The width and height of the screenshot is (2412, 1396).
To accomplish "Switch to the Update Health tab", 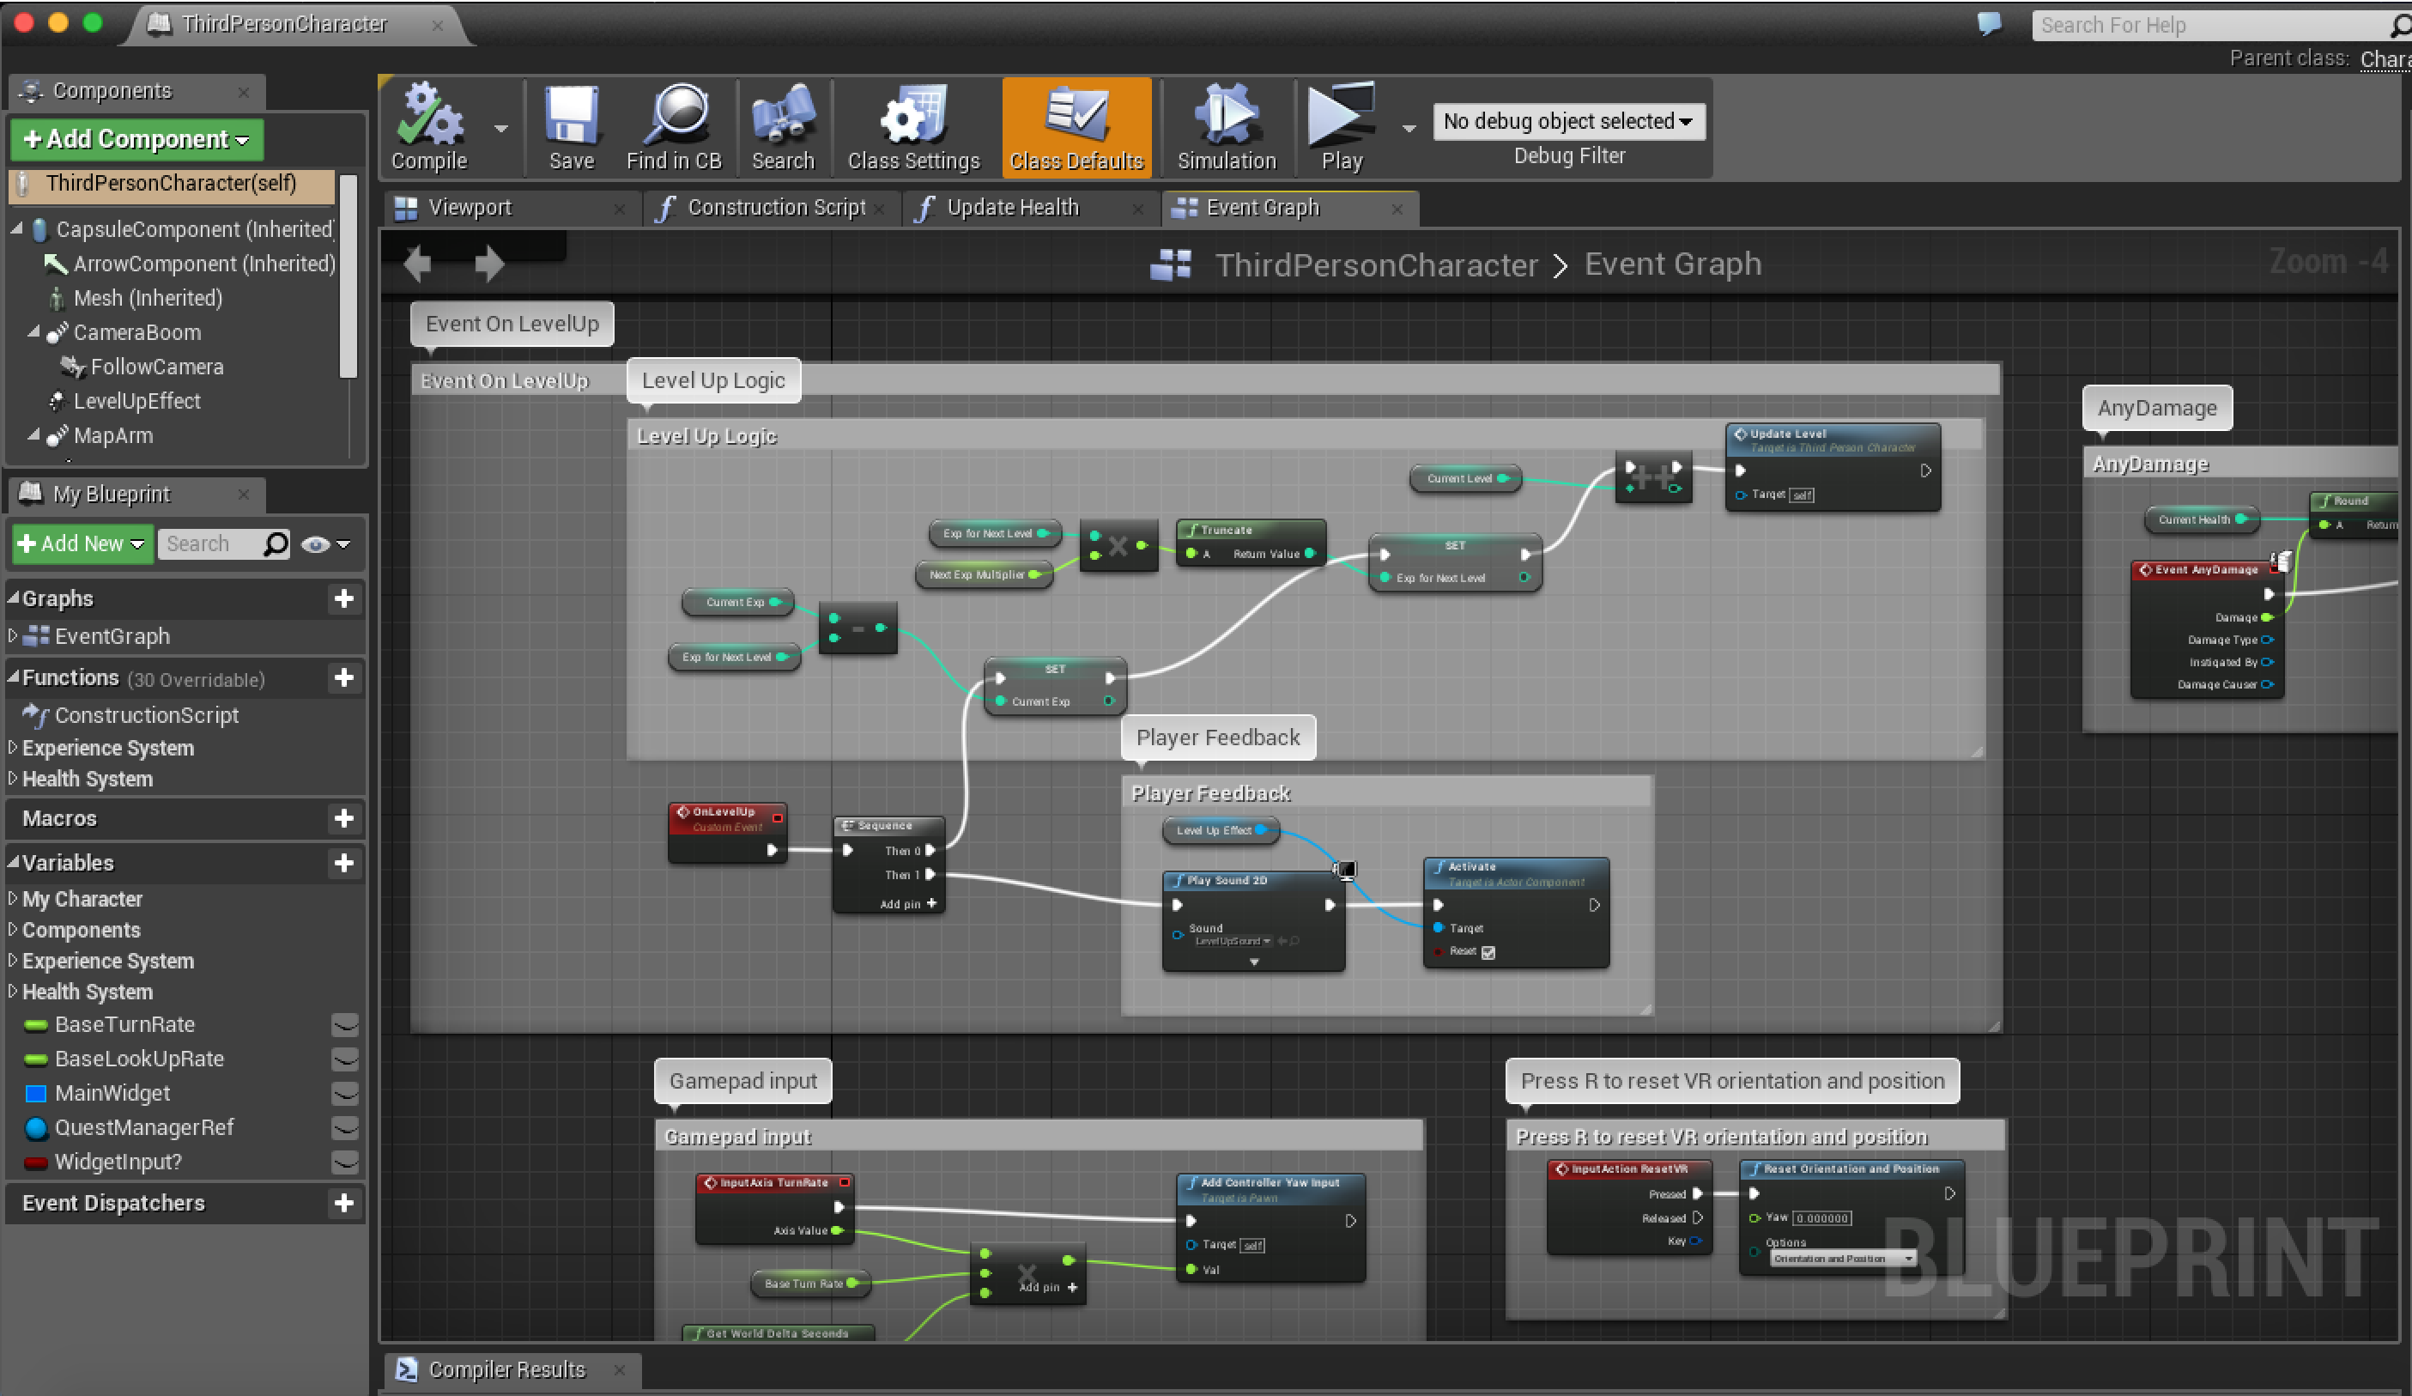I will (1012, 208).
